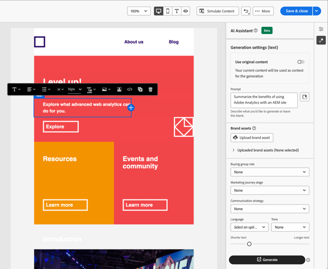Click the Beta badge

(x=267, y=31)
